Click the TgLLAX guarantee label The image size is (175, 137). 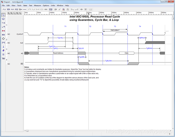81,48
